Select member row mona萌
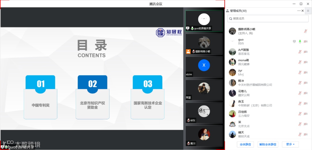The height and width of the screenshot is (150, 312). pyautogui.click(x=268, y=62)
